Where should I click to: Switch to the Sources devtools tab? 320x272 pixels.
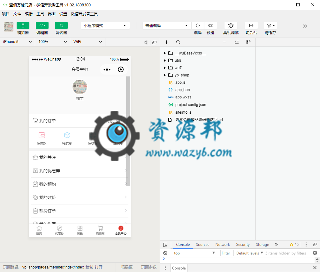[202, 245]
